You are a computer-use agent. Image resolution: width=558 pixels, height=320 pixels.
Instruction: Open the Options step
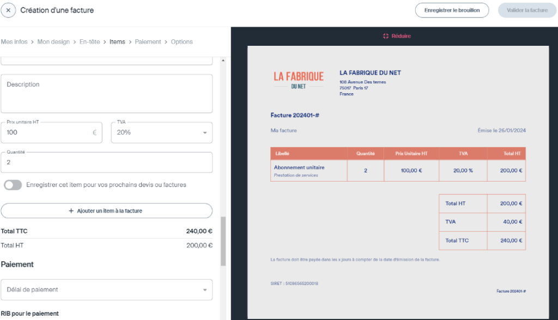point(181,42)
